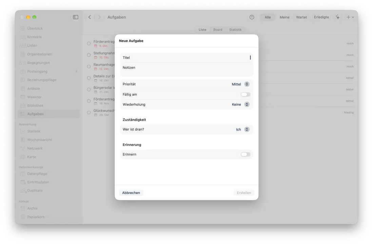Focus the Titel input field
The width and height of the screenshot is (373, 244).
pyautogui.click(x=186, y=58)
